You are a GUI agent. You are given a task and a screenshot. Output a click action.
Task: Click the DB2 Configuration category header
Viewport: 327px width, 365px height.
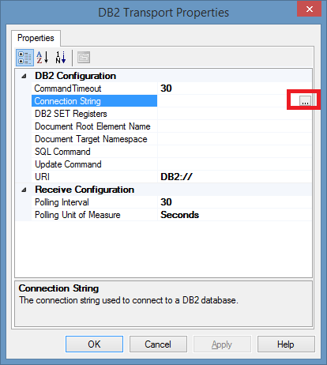(76, 76)
